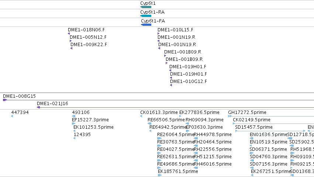Select the EK101253.5prime EST label
The height and width of the screenshot is (177, 314).
coord(93,127)
